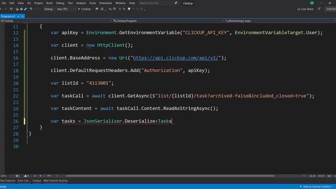Image resolution: width=336 pixels, height=189 pixels.
Task: Open the Window menu
Action: click(x=120, y=3)
